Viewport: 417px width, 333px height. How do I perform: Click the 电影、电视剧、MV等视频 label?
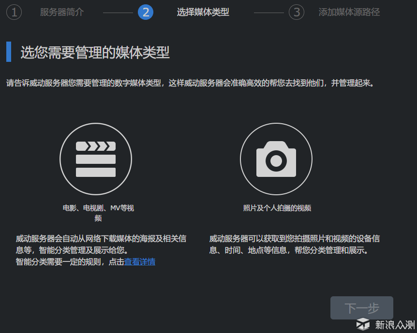pyautogui.click(x=98, y=213)
